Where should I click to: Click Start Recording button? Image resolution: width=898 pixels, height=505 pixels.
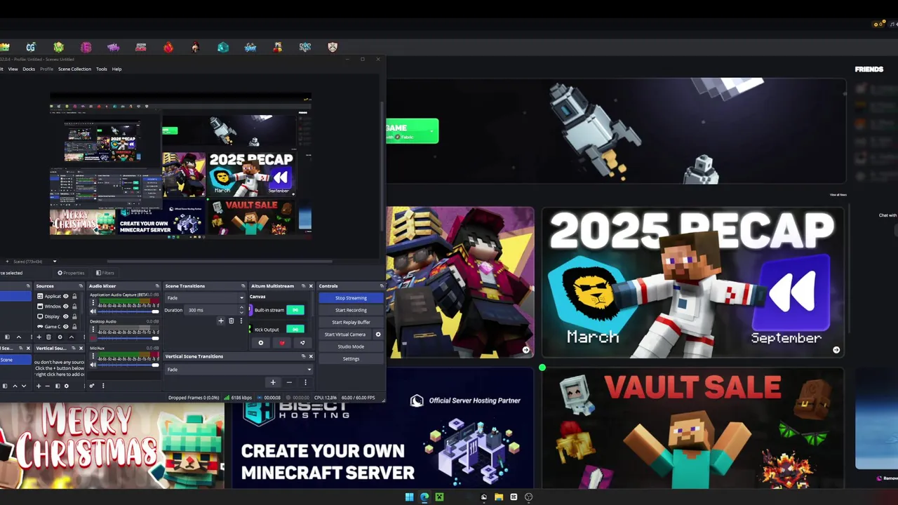(x=351, y=310)
